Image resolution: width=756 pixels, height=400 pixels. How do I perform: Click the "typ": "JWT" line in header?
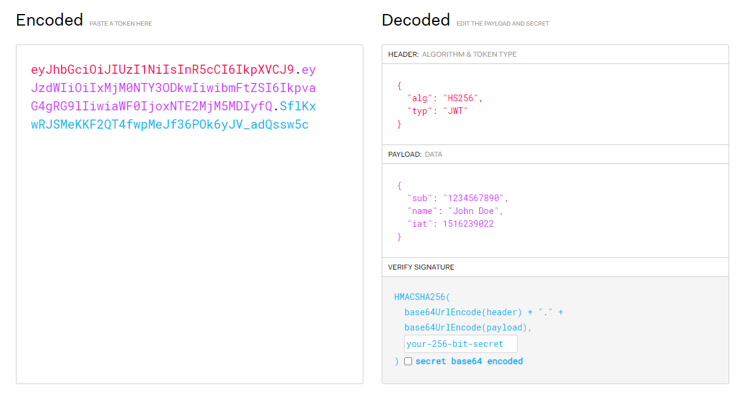[438, 111]
